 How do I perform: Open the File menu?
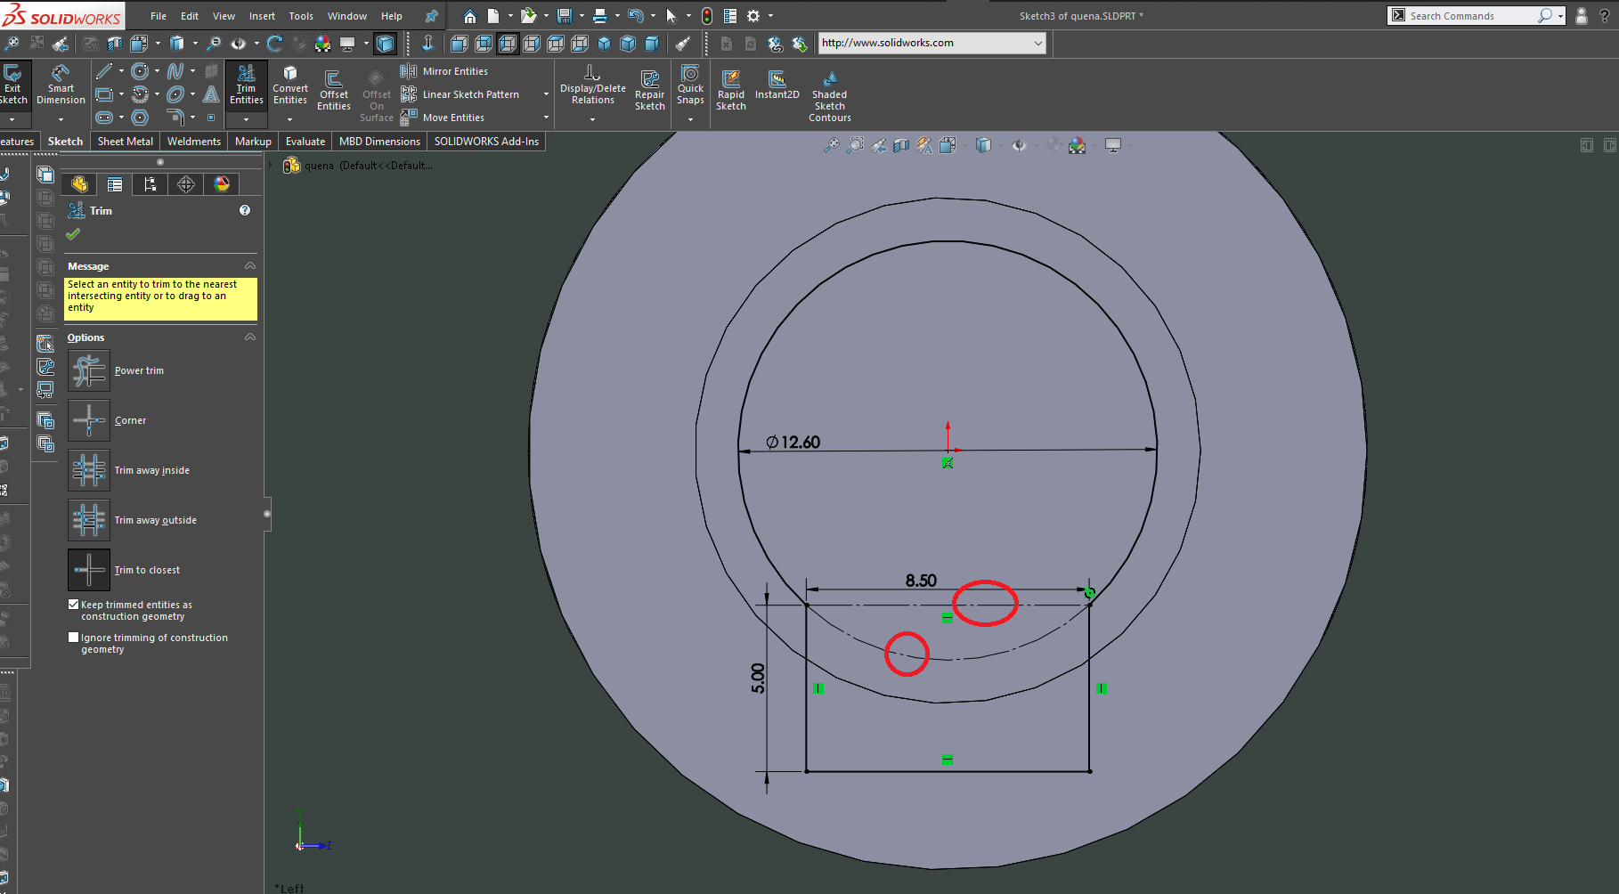click(159, 16)
